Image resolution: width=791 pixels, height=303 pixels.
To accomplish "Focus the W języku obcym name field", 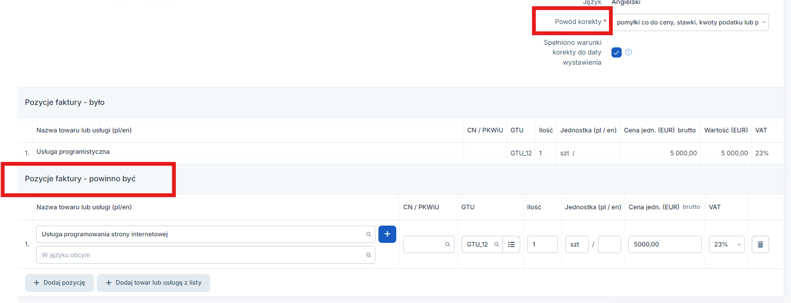I will [206, 255].
